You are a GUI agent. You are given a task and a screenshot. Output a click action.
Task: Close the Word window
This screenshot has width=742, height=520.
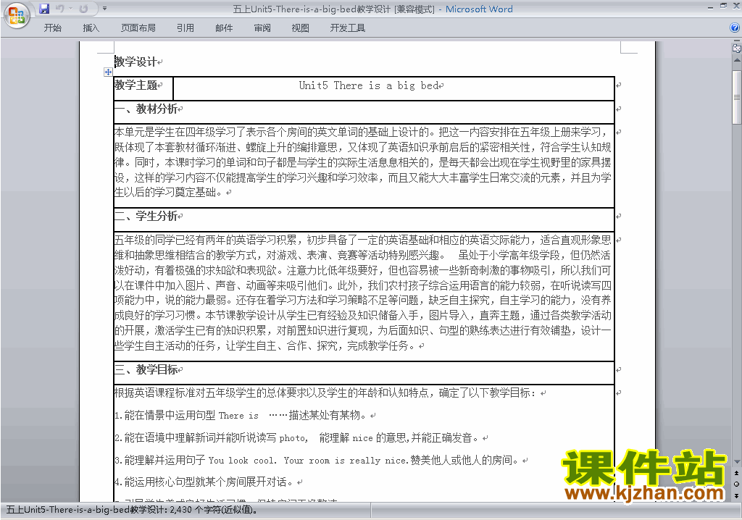click(x=736, y=6)
